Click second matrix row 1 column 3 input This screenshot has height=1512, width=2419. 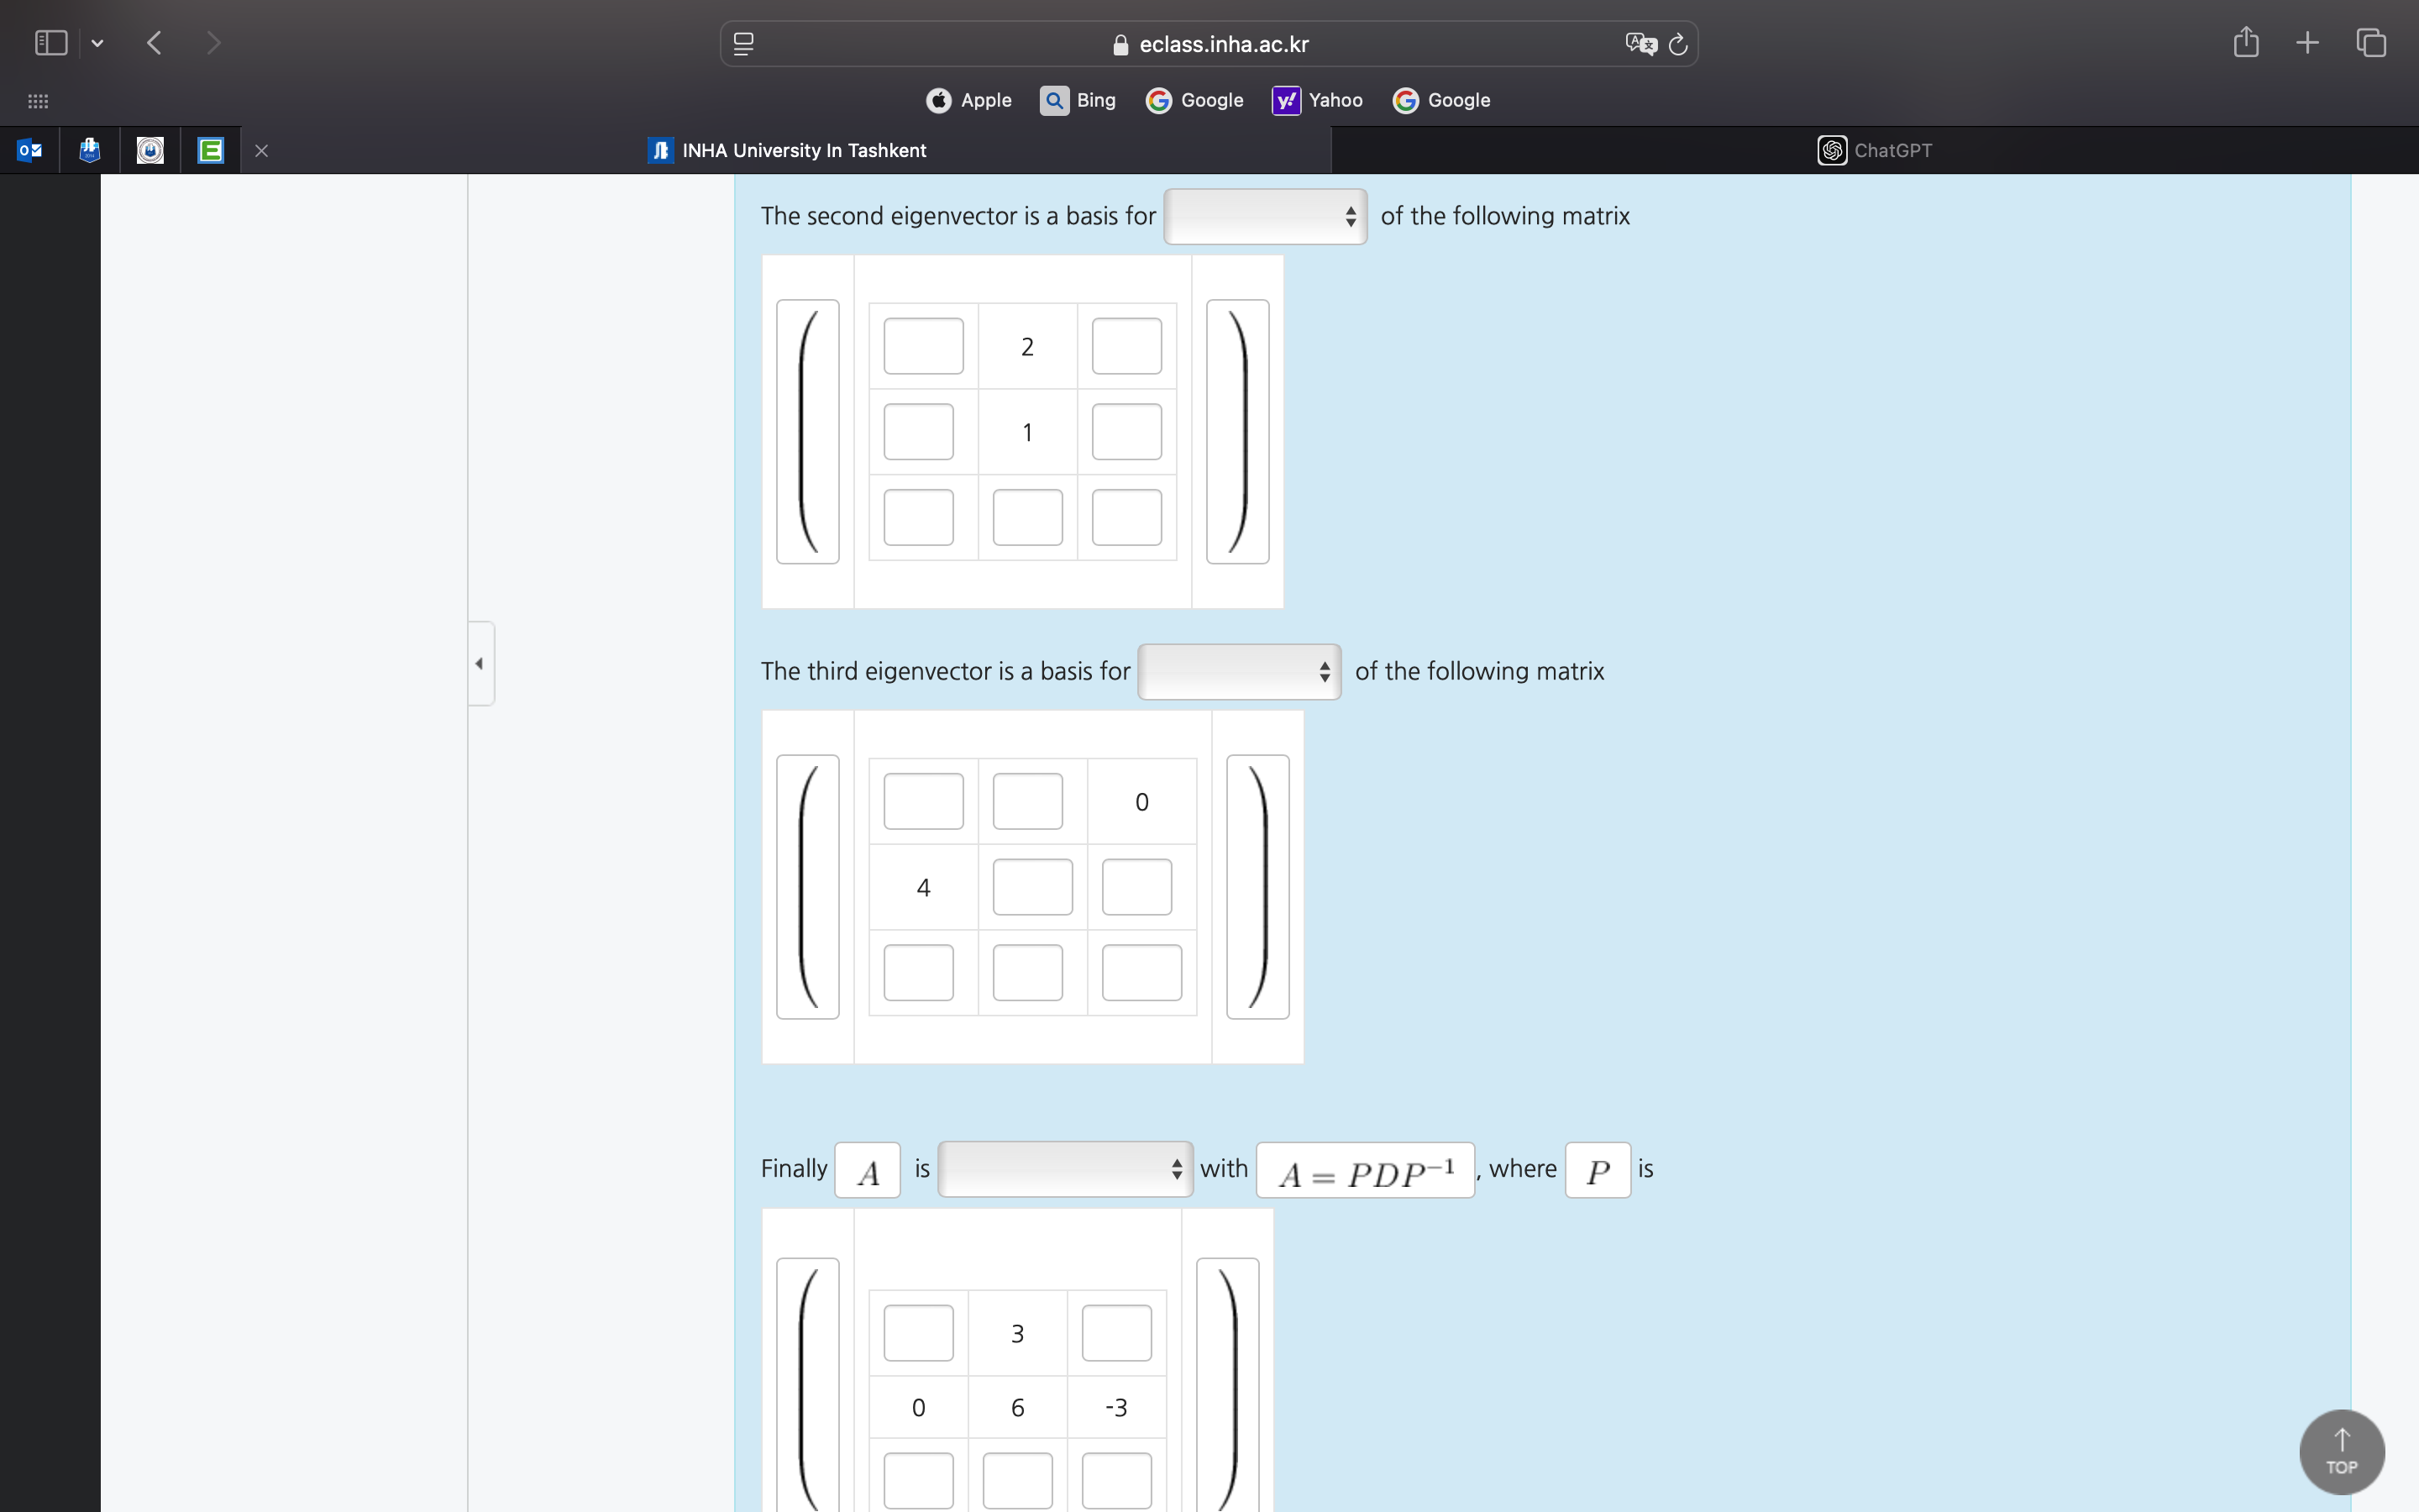tap(1126, 346)
